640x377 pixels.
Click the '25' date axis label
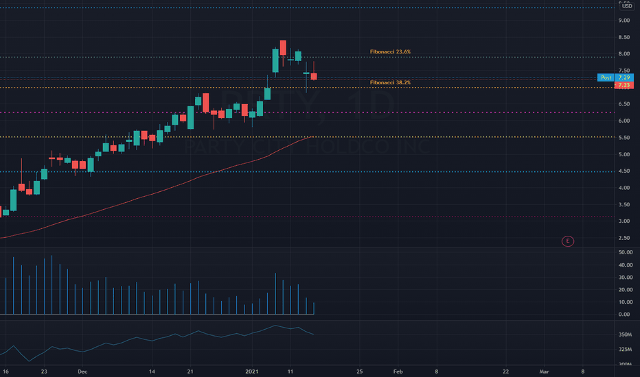tap(360, 372)
